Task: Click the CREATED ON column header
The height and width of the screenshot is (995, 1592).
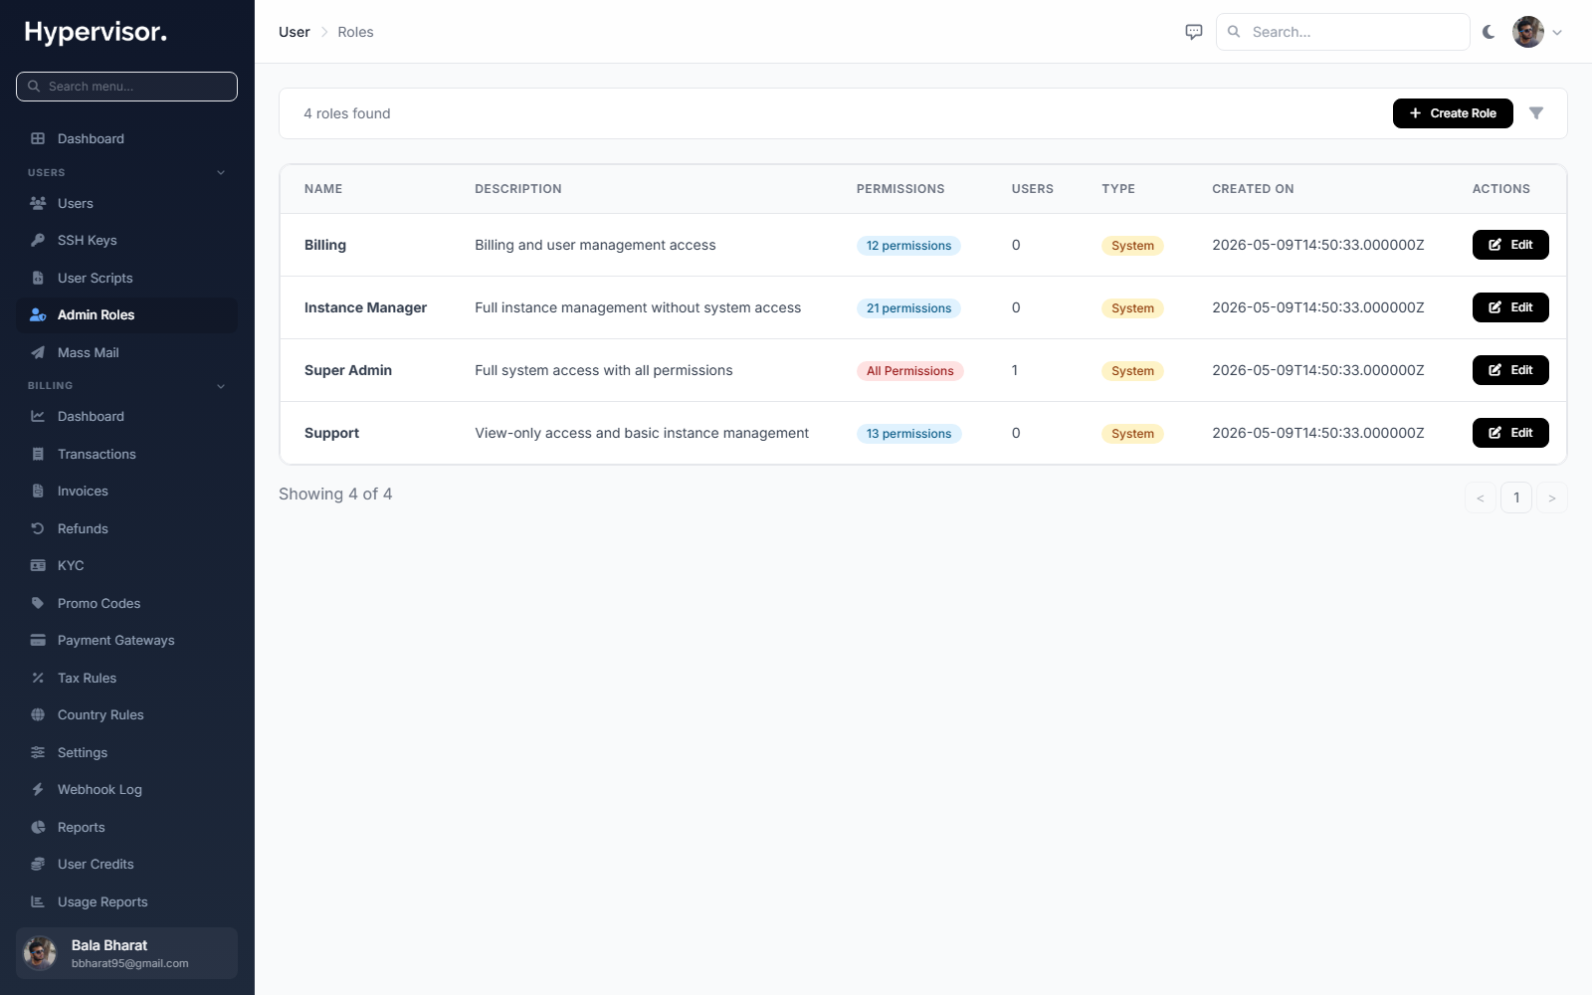Action: coord(1253,189)
